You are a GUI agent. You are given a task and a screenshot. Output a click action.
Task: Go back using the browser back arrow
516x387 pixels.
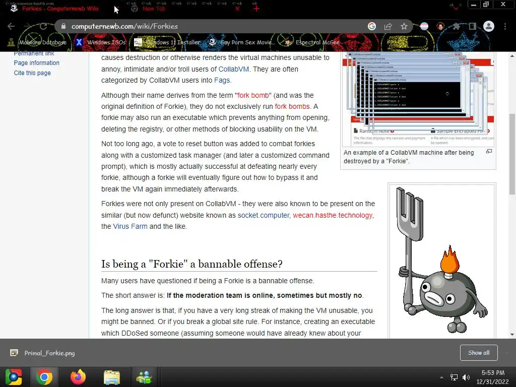coord(11,26)
